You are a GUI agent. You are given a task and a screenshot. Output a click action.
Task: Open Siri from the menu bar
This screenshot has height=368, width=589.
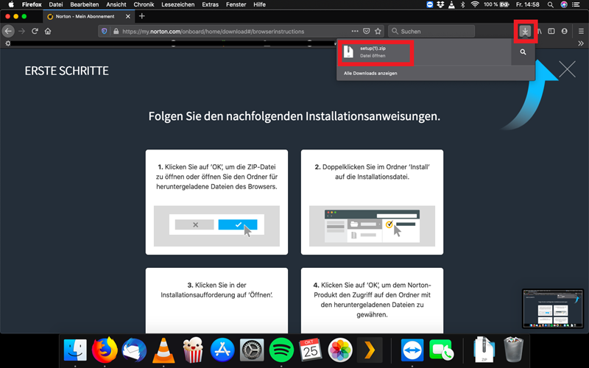564,4
